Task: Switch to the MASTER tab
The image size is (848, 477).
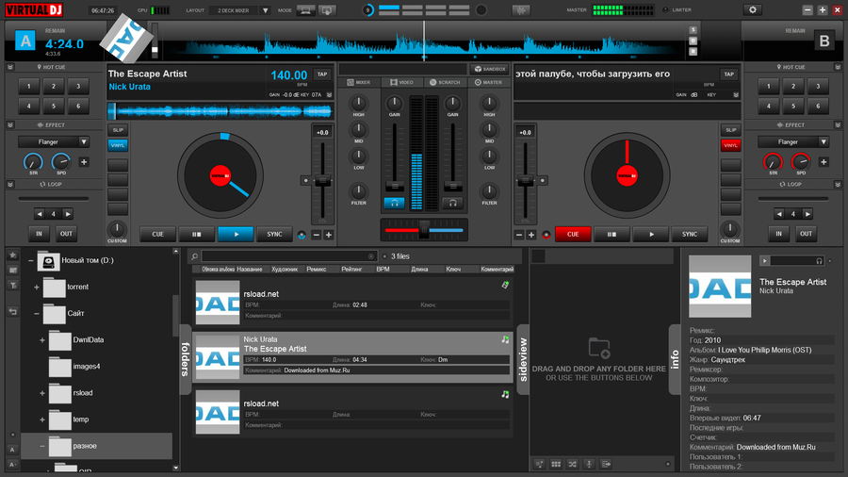Action: pos(488,82)
